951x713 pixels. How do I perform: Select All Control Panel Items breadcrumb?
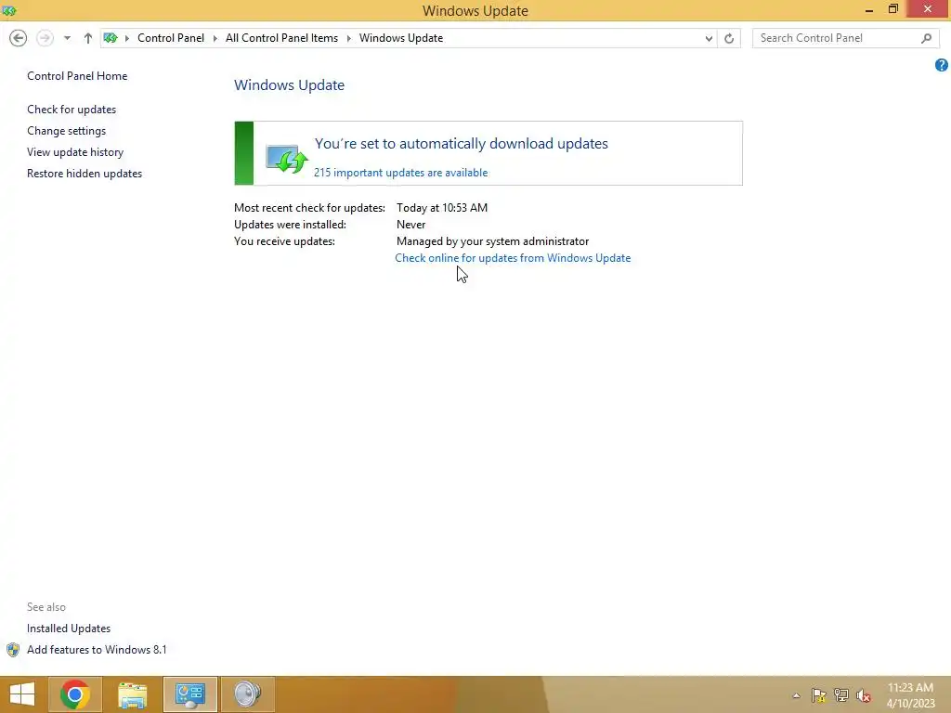pos(281,37)
